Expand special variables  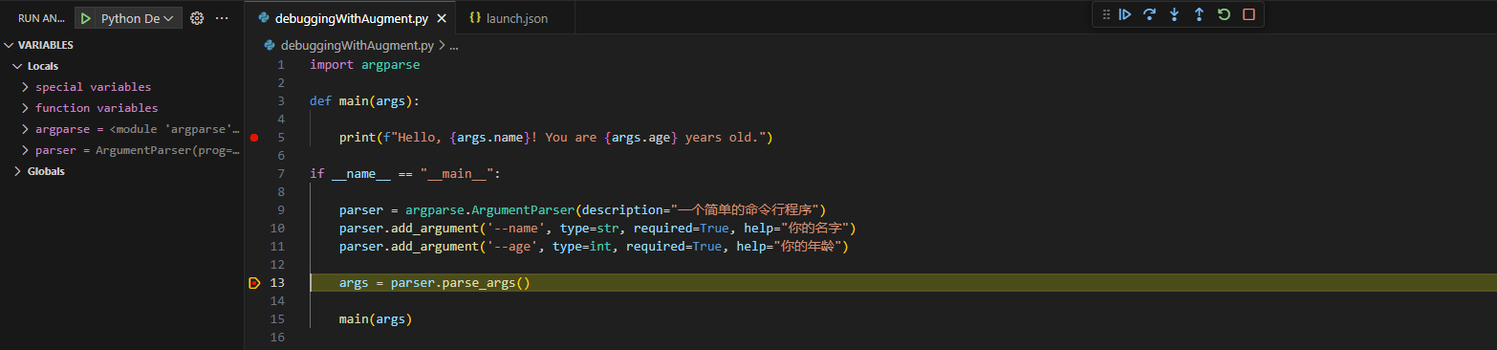[93, 87]
